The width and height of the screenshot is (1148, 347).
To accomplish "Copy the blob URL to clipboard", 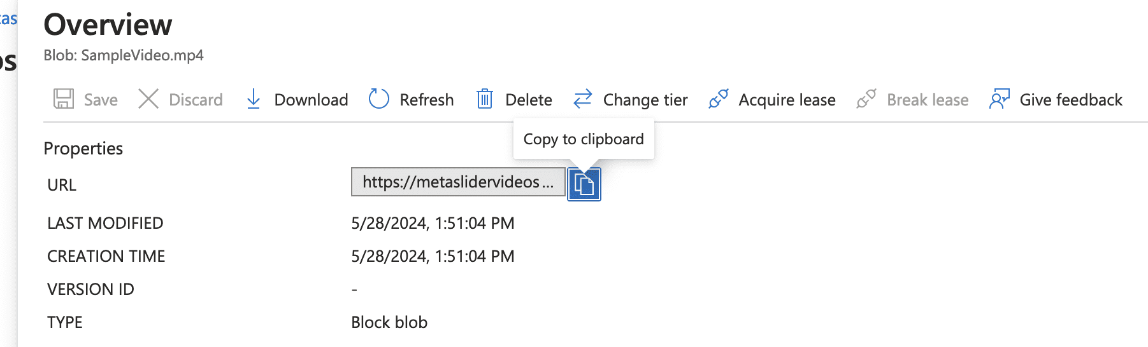I will (584, 184).
